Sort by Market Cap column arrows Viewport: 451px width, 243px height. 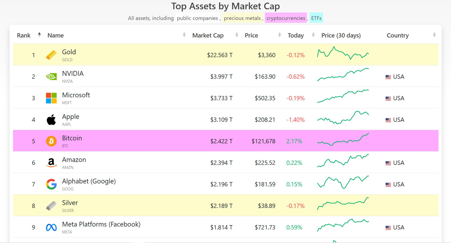pos(237,35)
